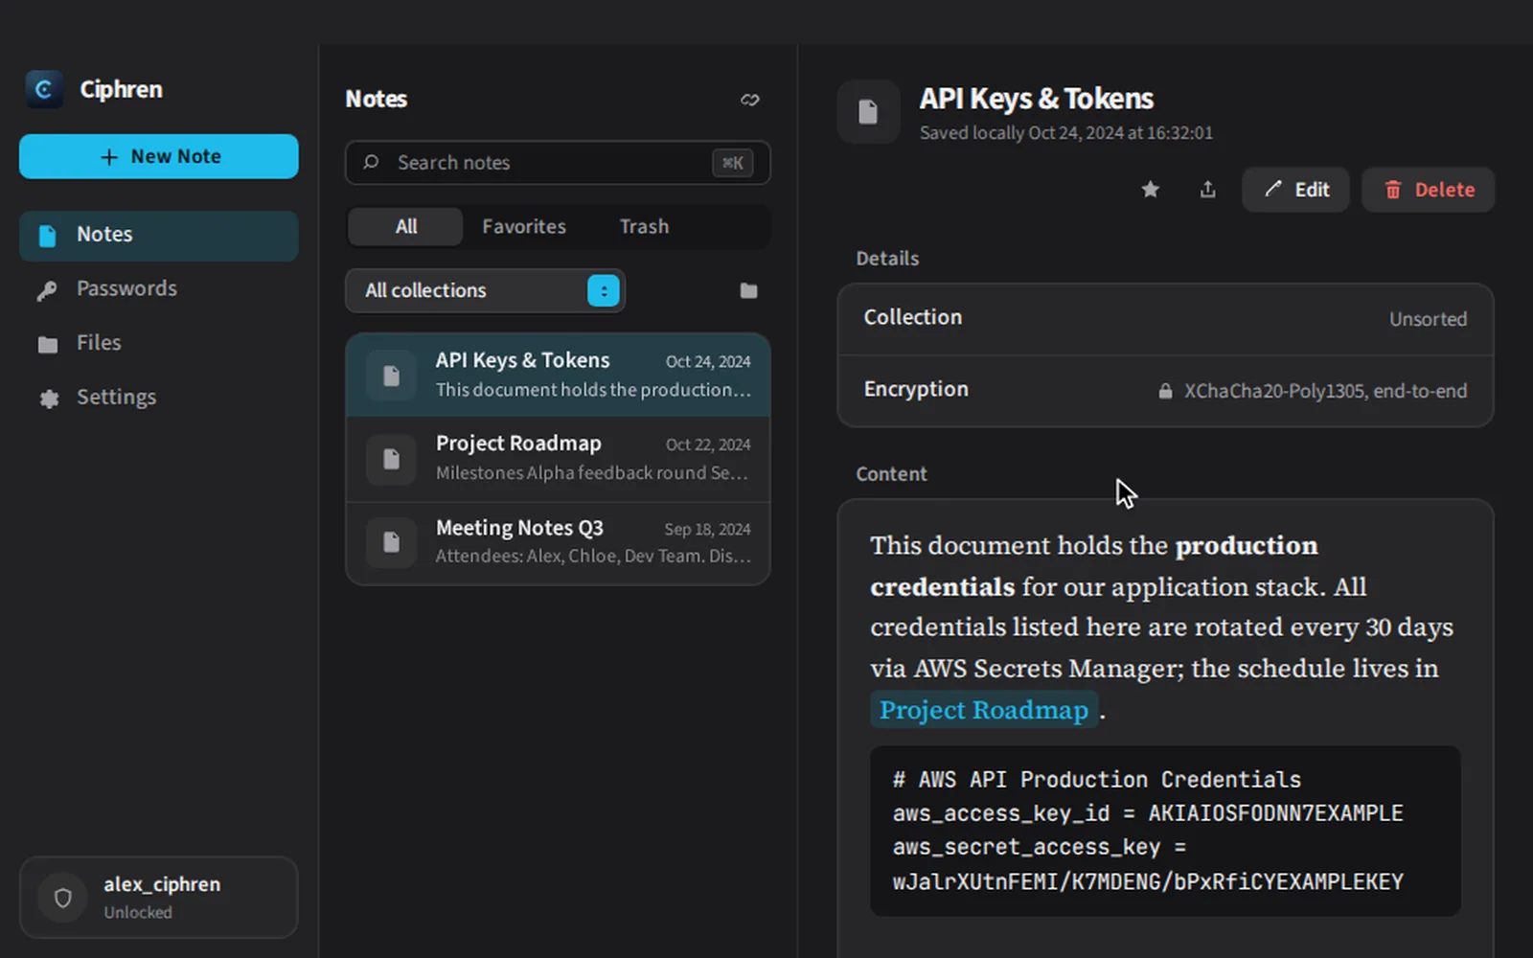Focus the Search notes field
The width and height of the screenshot is (1533, 958).
[x=558, y=163]
